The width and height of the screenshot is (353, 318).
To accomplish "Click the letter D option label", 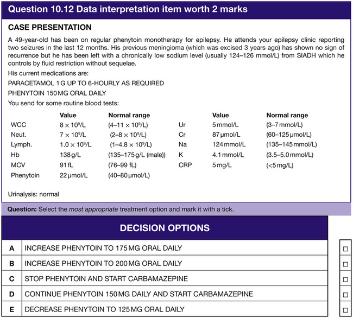I will pyautogui.click(x=11, y=294).
